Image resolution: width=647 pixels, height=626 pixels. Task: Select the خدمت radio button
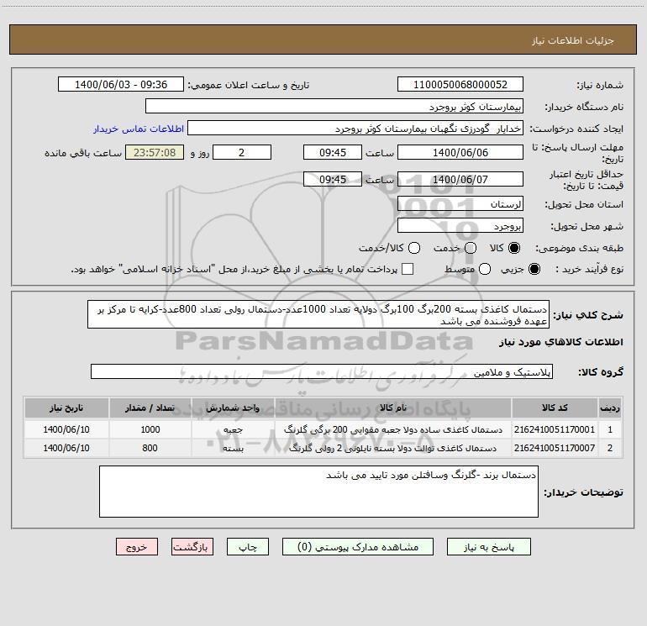[x=471, y=248]
